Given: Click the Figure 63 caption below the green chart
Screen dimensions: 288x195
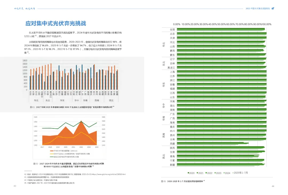Looking at the screenshot, I should click(x=183, y=181).
